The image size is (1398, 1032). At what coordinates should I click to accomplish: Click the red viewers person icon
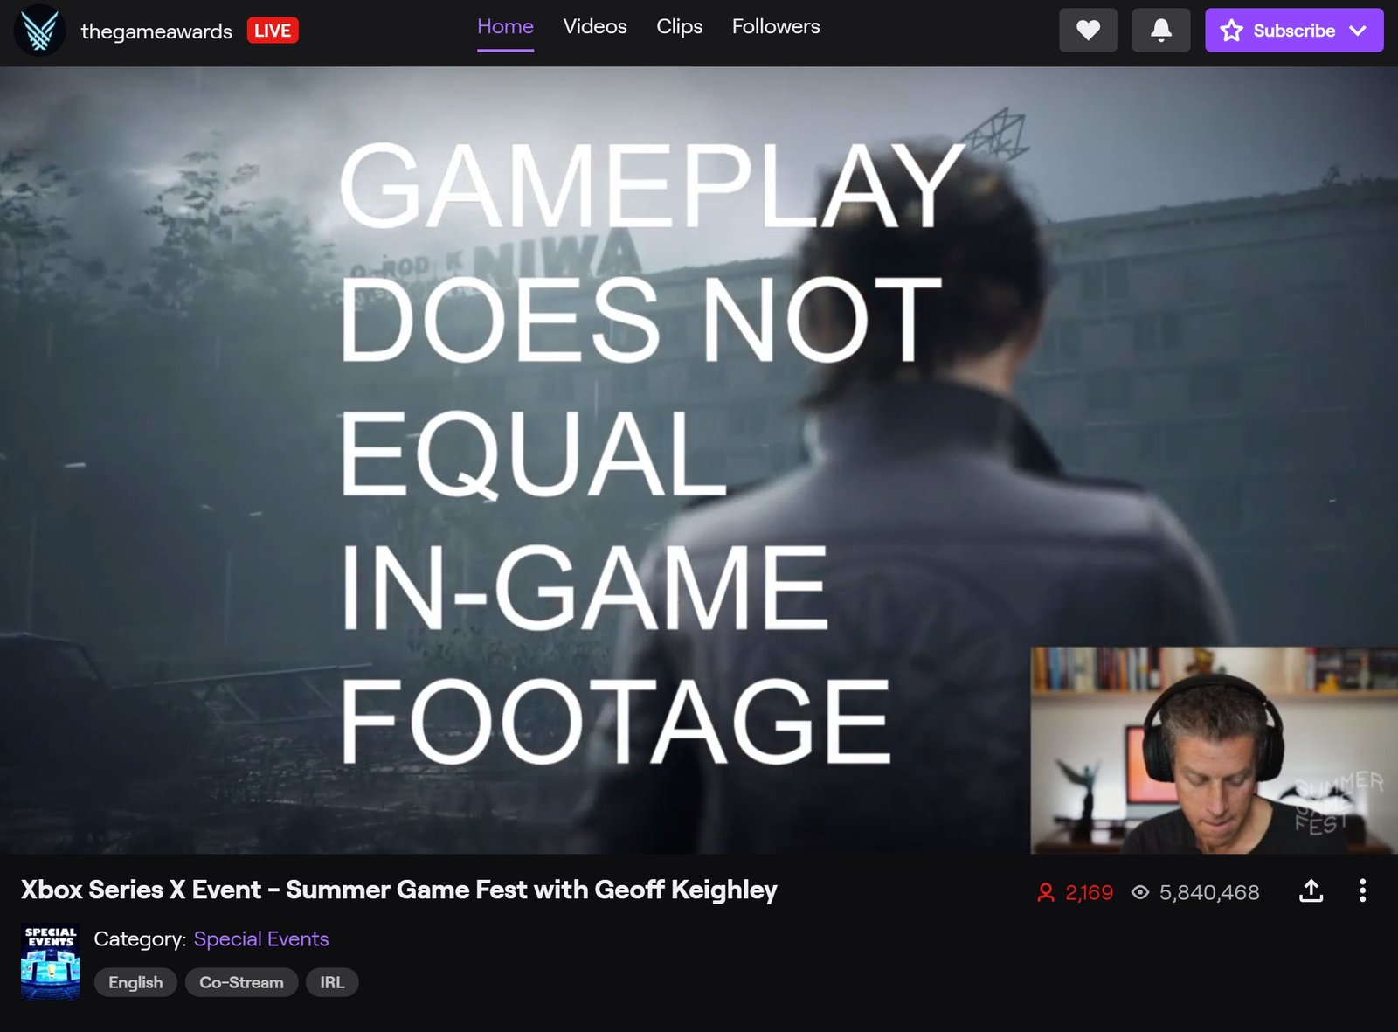1046,892
